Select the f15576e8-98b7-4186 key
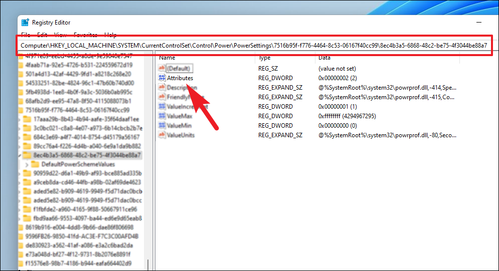This screenshot has width=499, height=271. click(x=78, y=263)
